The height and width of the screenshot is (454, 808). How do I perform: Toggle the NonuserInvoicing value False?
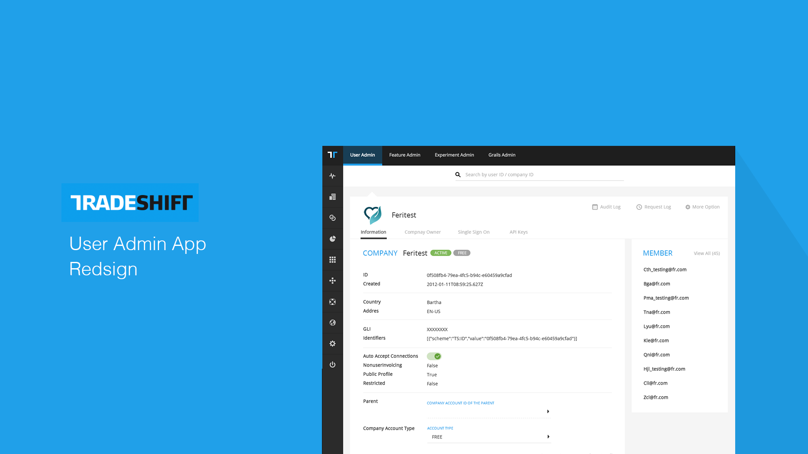pos(431,365)
